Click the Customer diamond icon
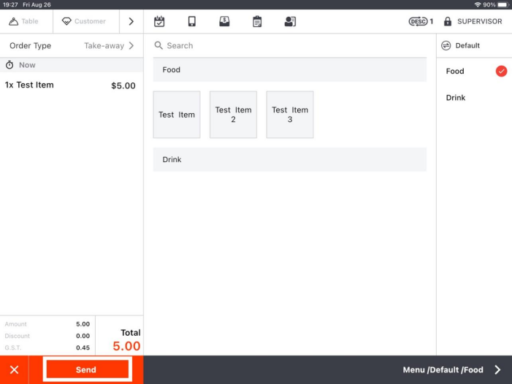Image resolution: width=512 pixels, height=384 pixels. 66,21
